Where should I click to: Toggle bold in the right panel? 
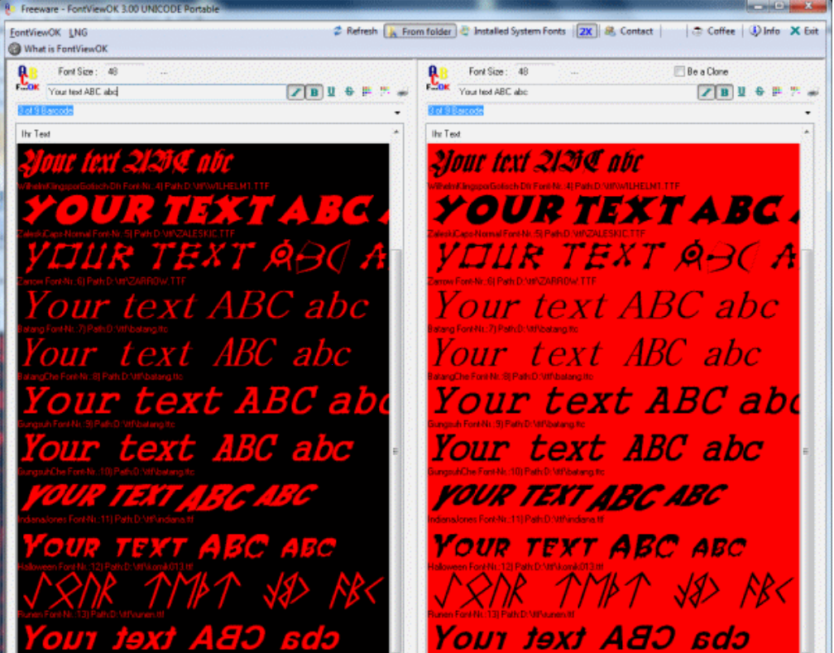tap(723, 92)
